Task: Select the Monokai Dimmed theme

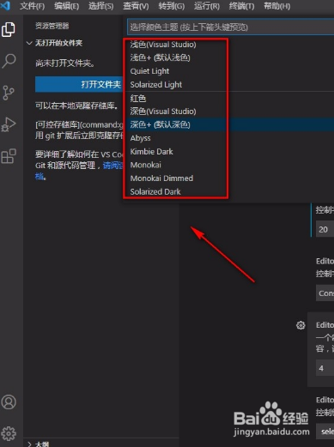Action: [x=161, y=178]
